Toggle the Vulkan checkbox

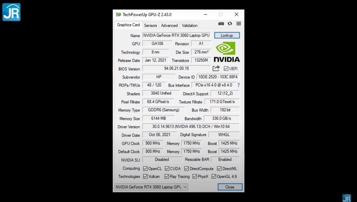pyautogui.click(x=145, y=177)
